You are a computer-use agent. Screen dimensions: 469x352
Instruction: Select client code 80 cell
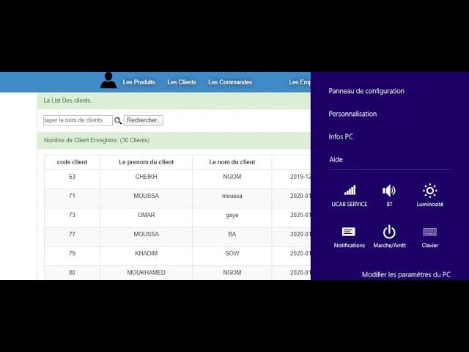[x=72, y=273]
